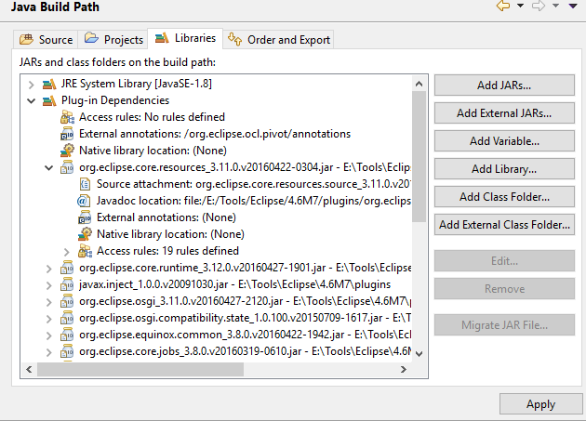586x421 pixels.
Task: Click Add JARs... button
Action: (x=504, y=86)
